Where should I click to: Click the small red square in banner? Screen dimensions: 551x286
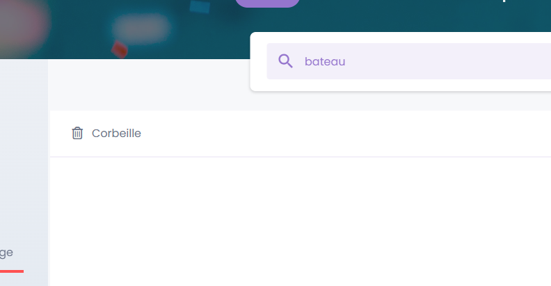(120, 49)
